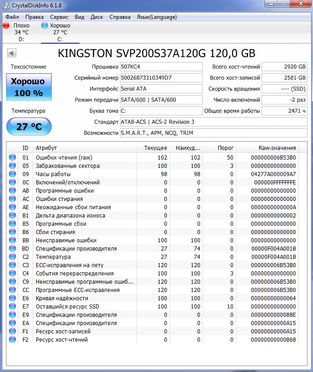The image size is (313, 372).
Task: Click status orb of row C4 События перераспределения
Action: [x=12, y=273]
